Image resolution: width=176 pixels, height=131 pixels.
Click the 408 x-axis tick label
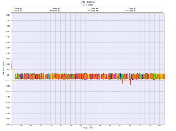coord(130,126)
